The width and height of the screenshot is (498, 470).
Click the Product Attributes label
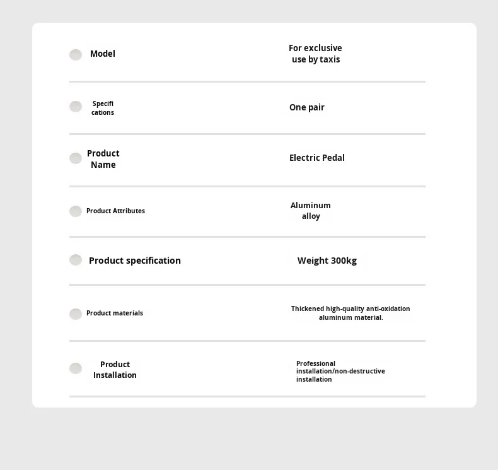(x=115, y=211)
